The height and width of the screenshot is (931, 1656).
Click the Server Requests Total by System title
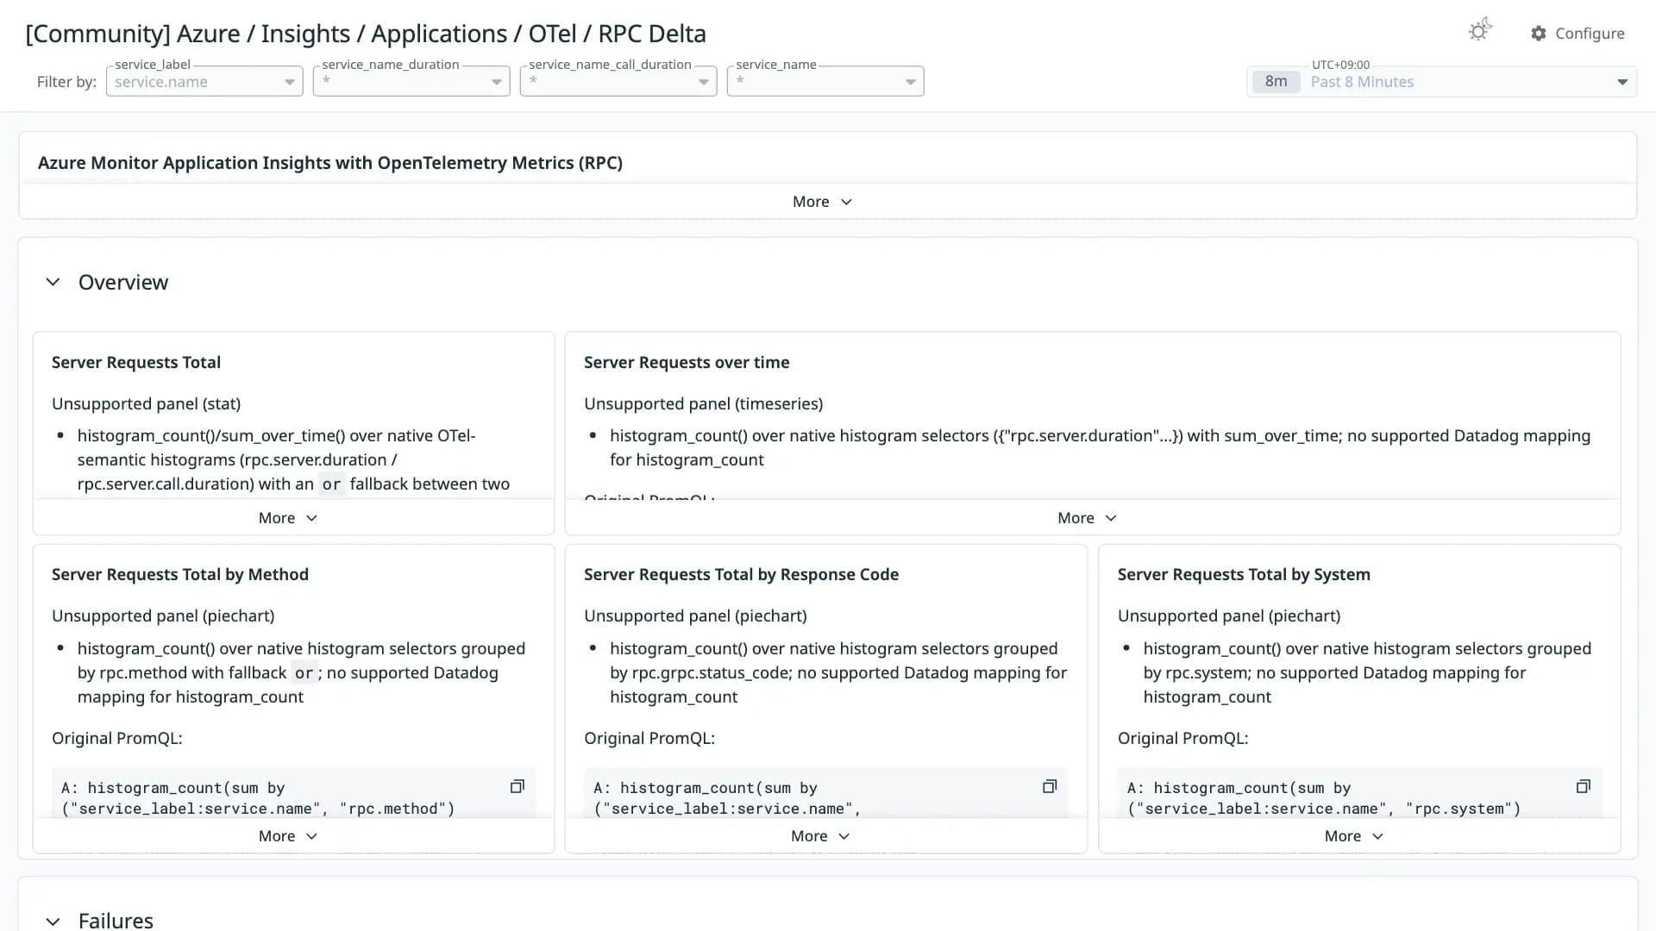[1244, 574]
